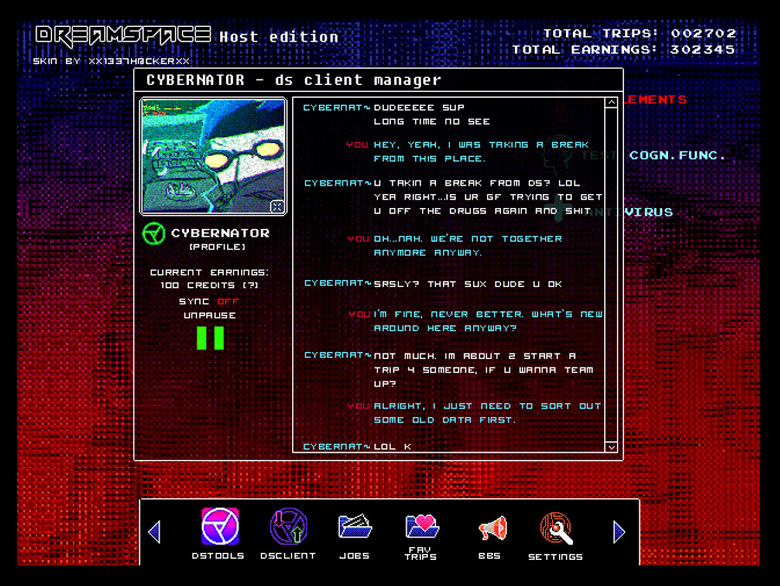Open the BBS megaphone icon

pyautogui.click(x=490, y=529)
